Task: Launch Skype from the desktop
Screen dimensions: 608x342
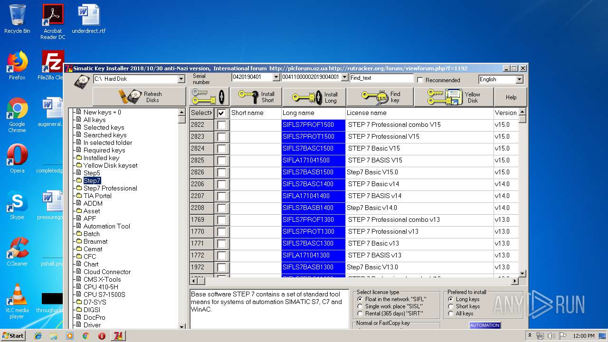Action: 17,205
